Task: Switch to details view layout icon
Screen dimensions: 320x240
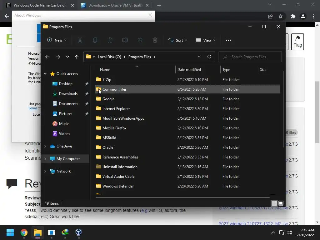Action: tap(274, 203)
